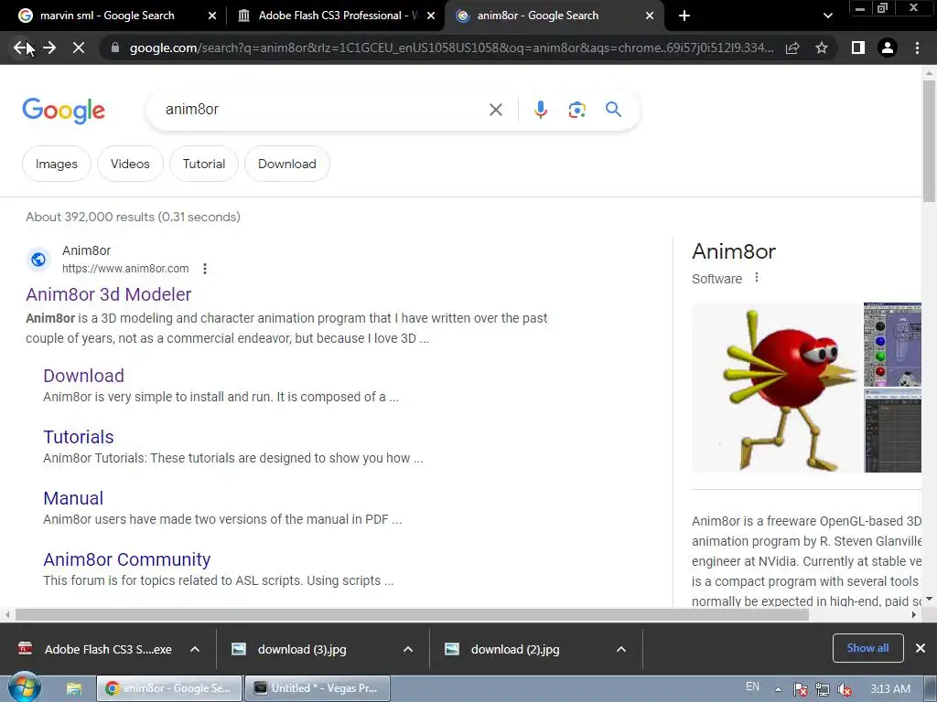Expand download (3).jpg options

point(408,649)
